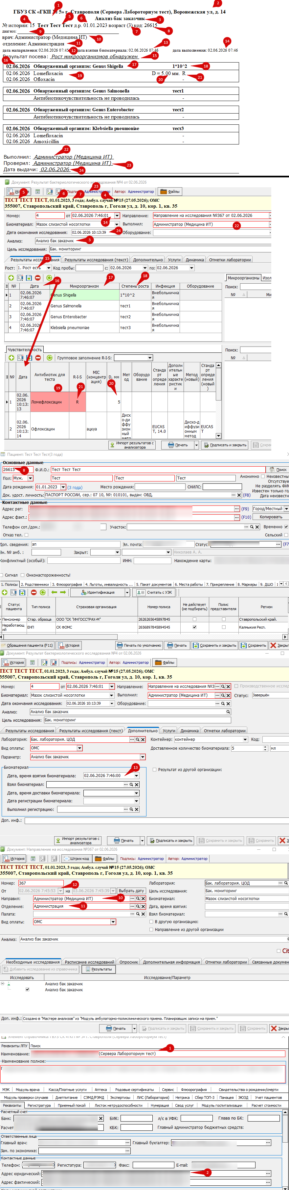Remove sensitivity row with red minus icon

tap(38, 357)
